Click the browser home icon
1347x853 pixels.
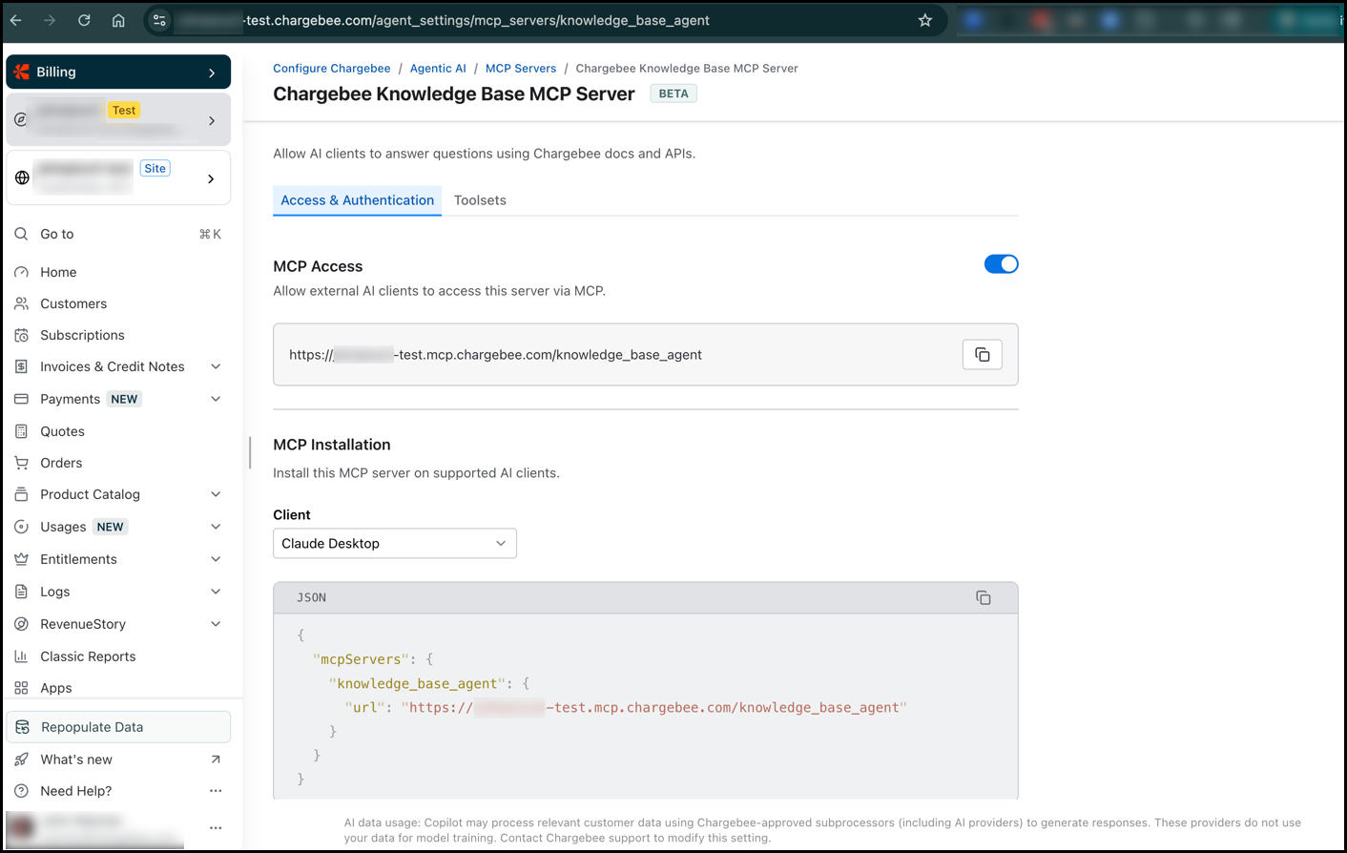(118, 20)
